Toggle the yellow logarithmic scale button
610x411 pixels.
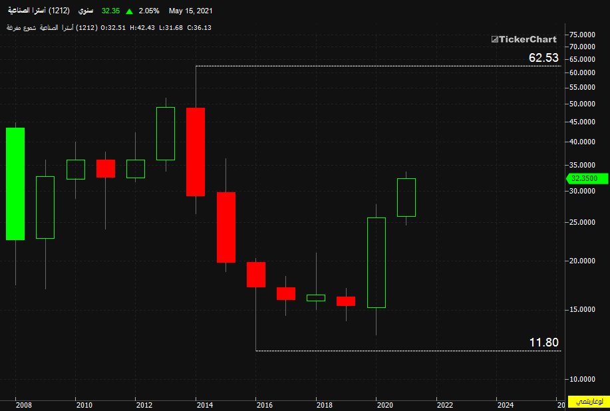click(589, 402)
